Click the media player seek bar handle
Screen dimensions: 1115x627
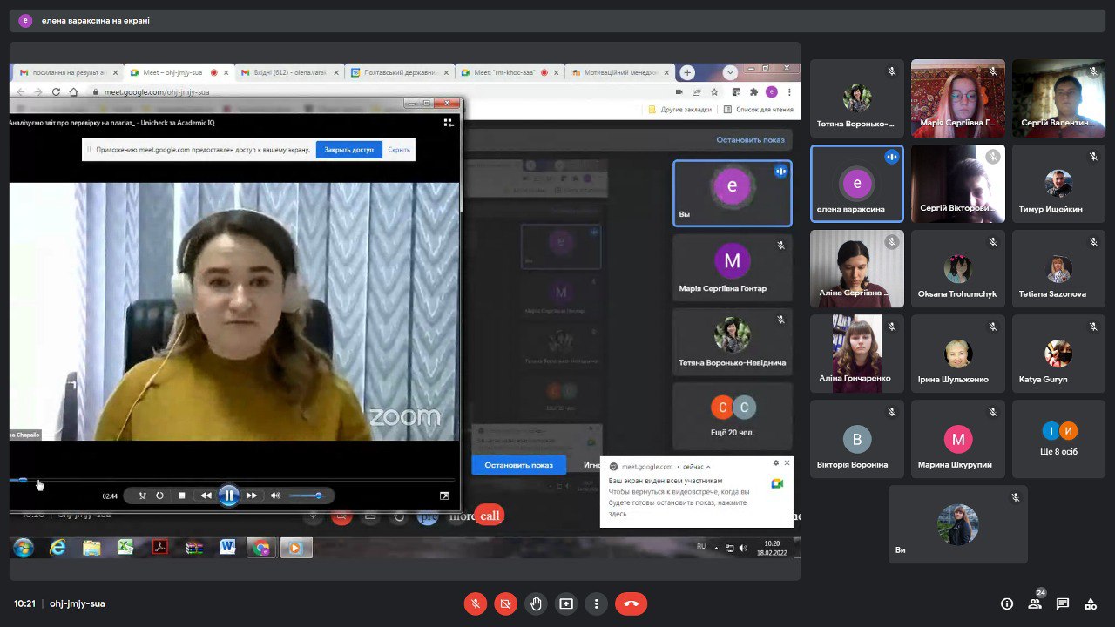24,480
